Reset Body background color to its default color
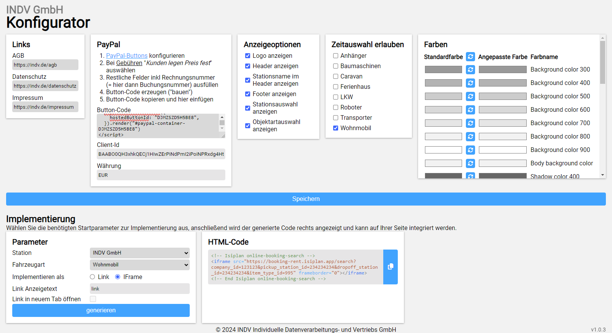Viewport: 612px width, 333px height. 470,163
